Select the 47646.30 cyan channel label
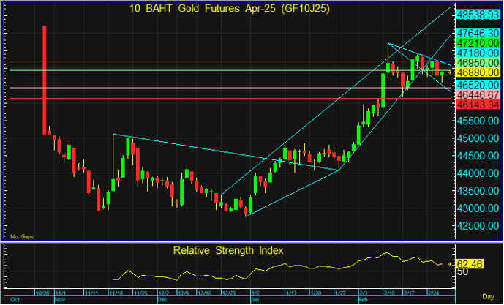 [478, 33]
